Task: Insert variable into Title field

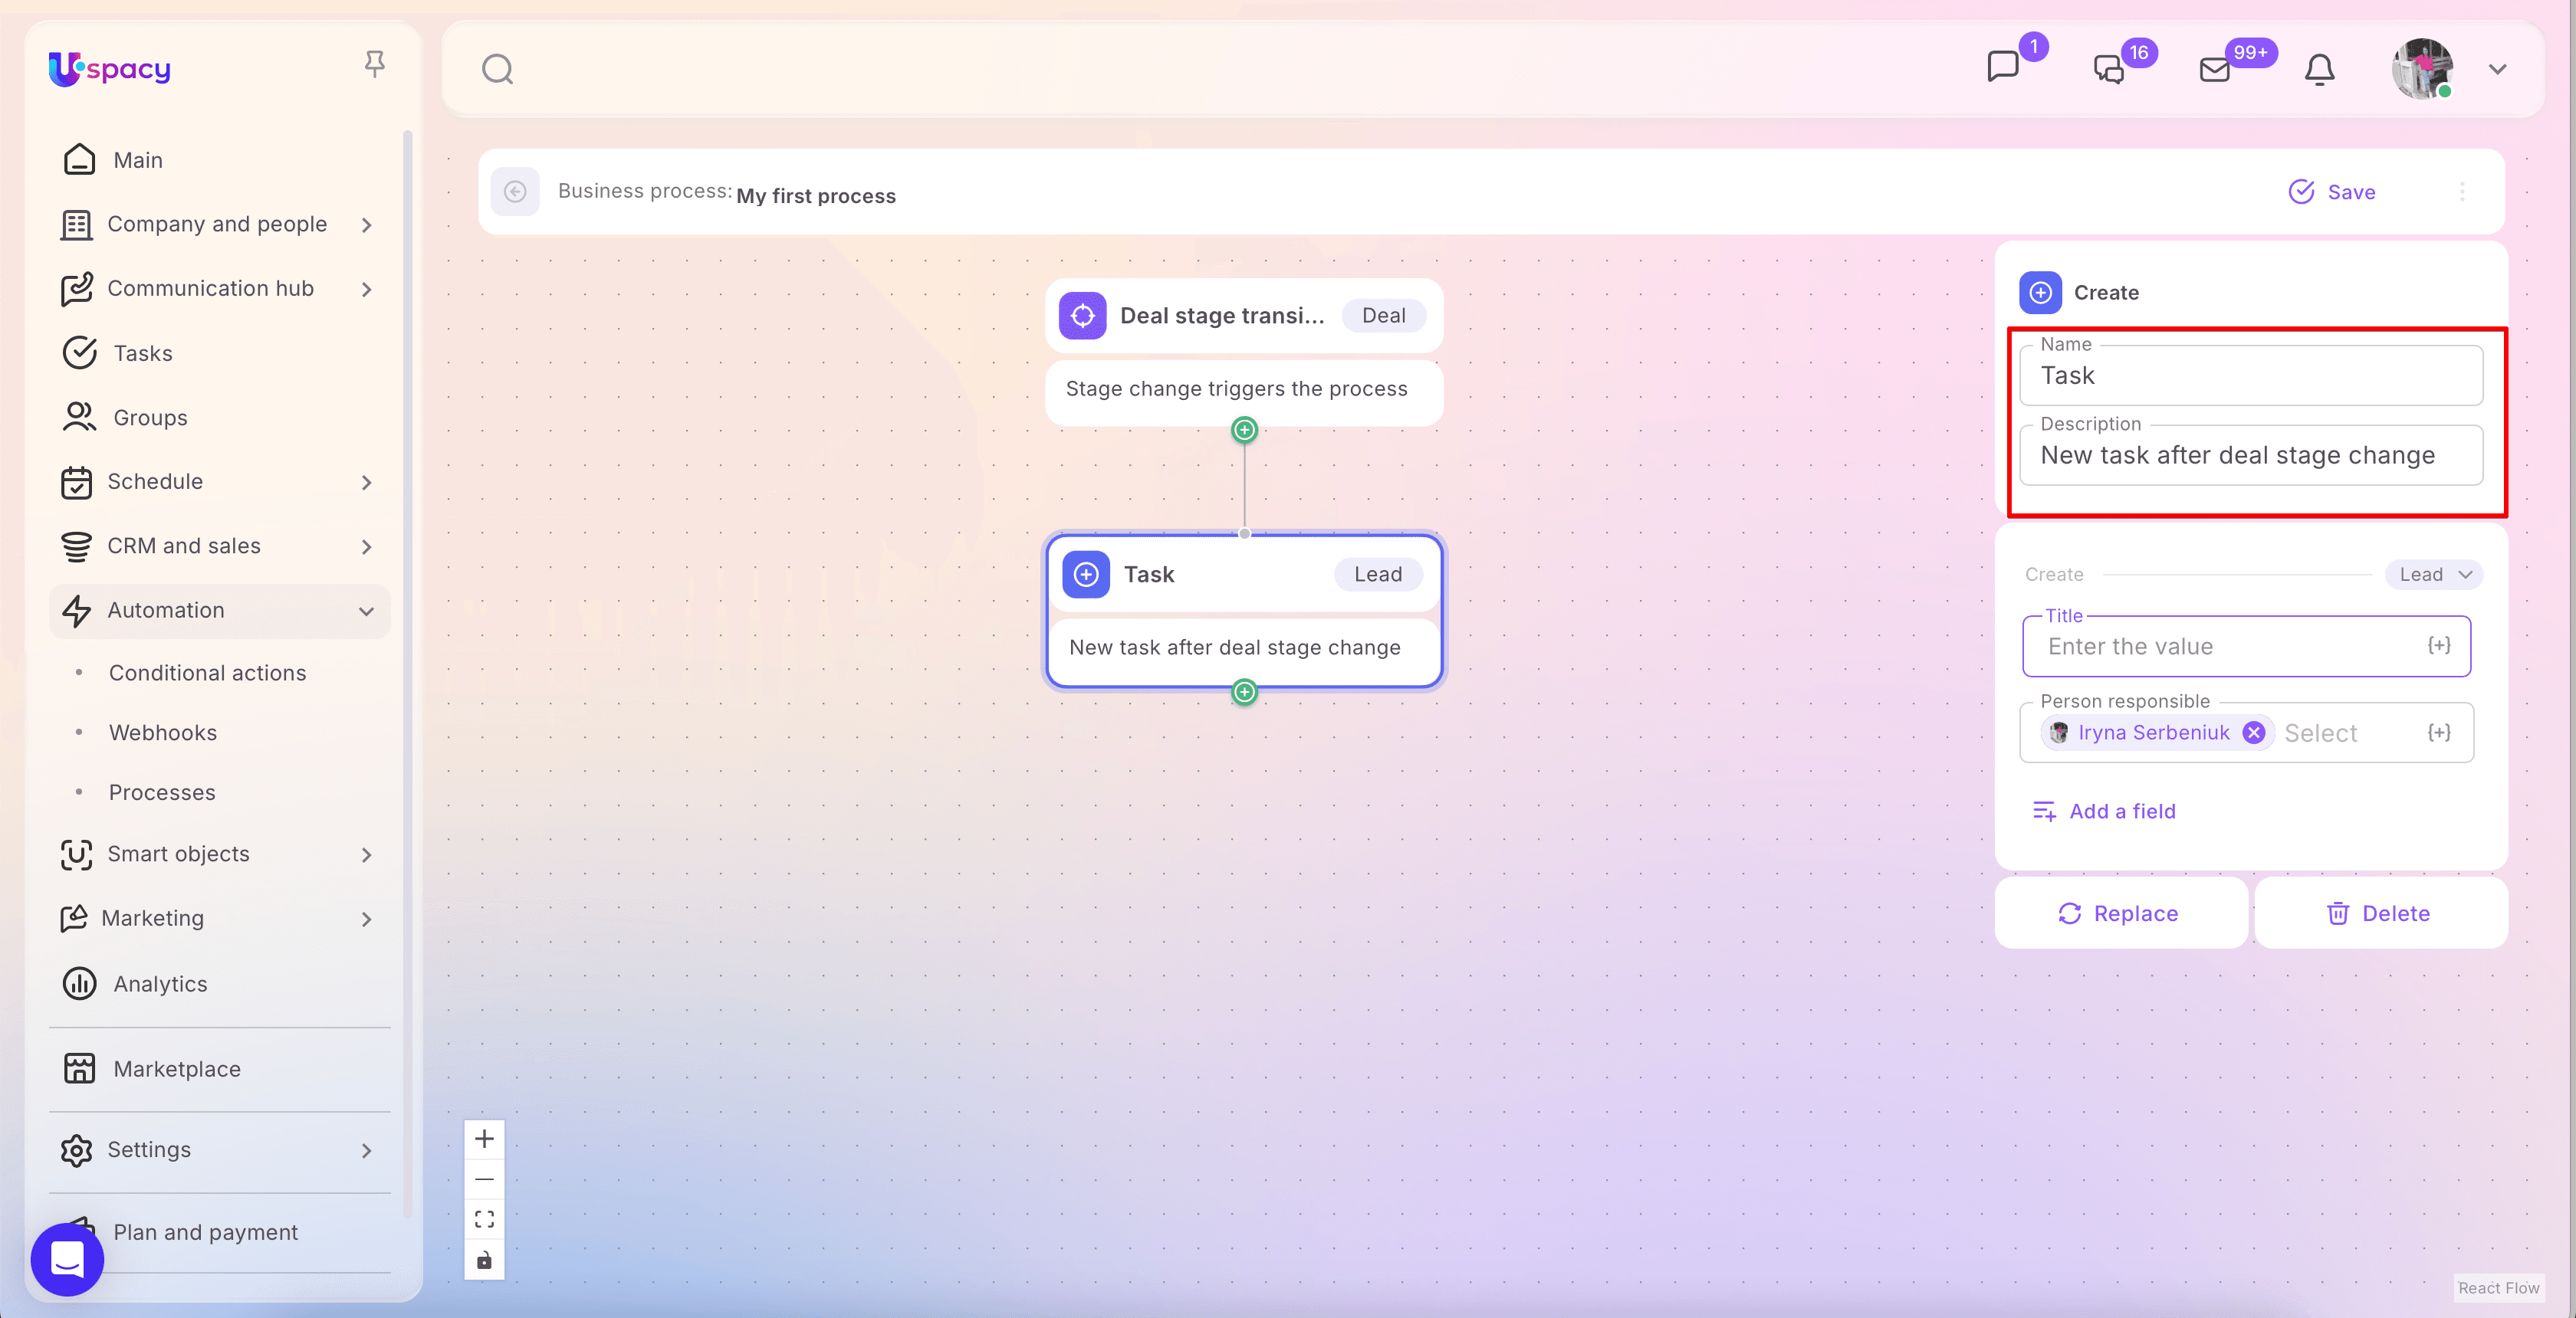Action: [2438, 645]
